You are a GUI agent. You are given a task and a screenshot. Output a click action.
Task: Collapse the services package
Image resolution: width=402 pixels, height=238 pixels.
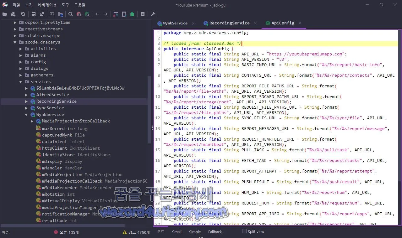21,82
